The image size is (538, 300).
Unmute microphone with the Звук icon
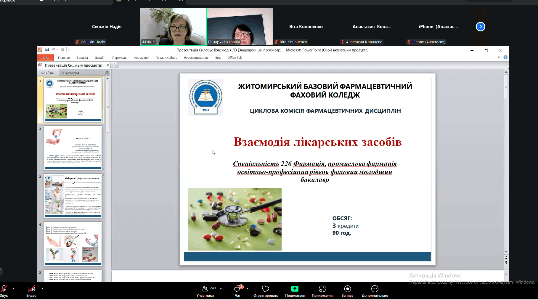[4, 289]
